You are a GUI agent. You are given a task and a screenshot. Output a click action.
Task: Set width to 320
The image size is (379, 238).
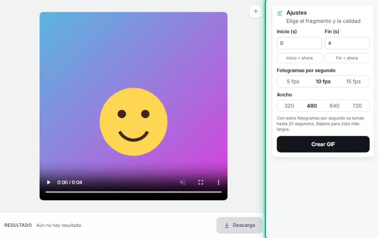[x=289, y=106]
